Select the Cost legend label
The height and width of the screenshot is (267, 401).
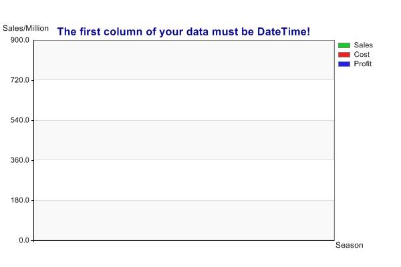coord(362,55)
